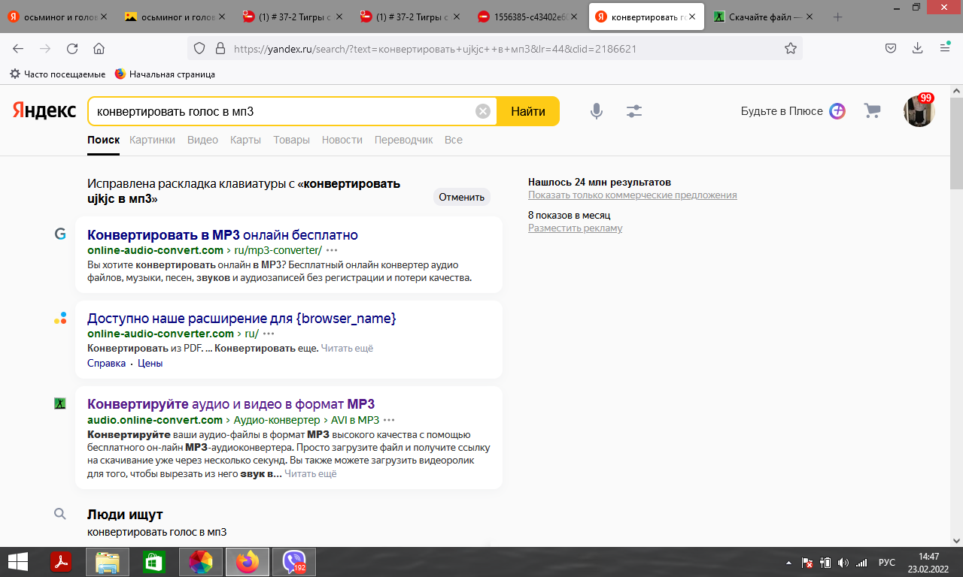The width and height of the screenshot is (963, 577).
Task: Open search settings sliders icon
Action: [x=634, y=111]
